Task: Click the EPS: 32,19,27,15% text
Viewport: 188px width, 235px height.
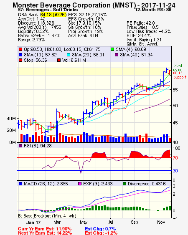Action: coord(87,15)
